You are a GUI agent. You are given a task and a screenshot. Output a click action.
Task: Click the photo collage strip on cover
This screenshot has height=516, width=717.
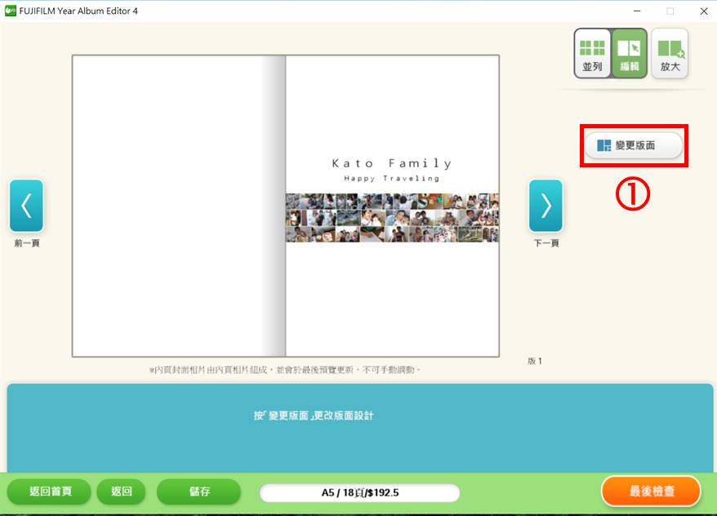(392, 217)
